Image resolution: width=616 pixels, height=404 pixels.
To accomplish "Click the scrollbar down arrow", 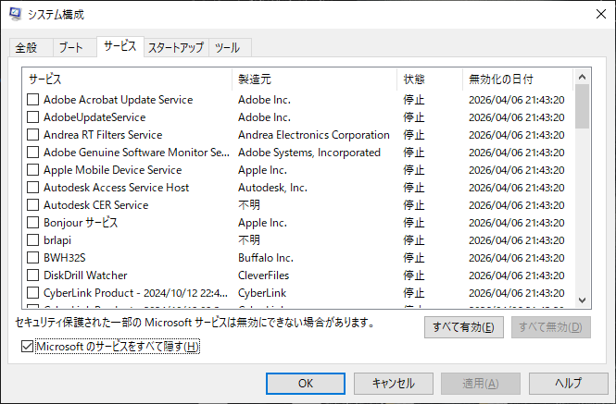I will click(x=583, y=300).
